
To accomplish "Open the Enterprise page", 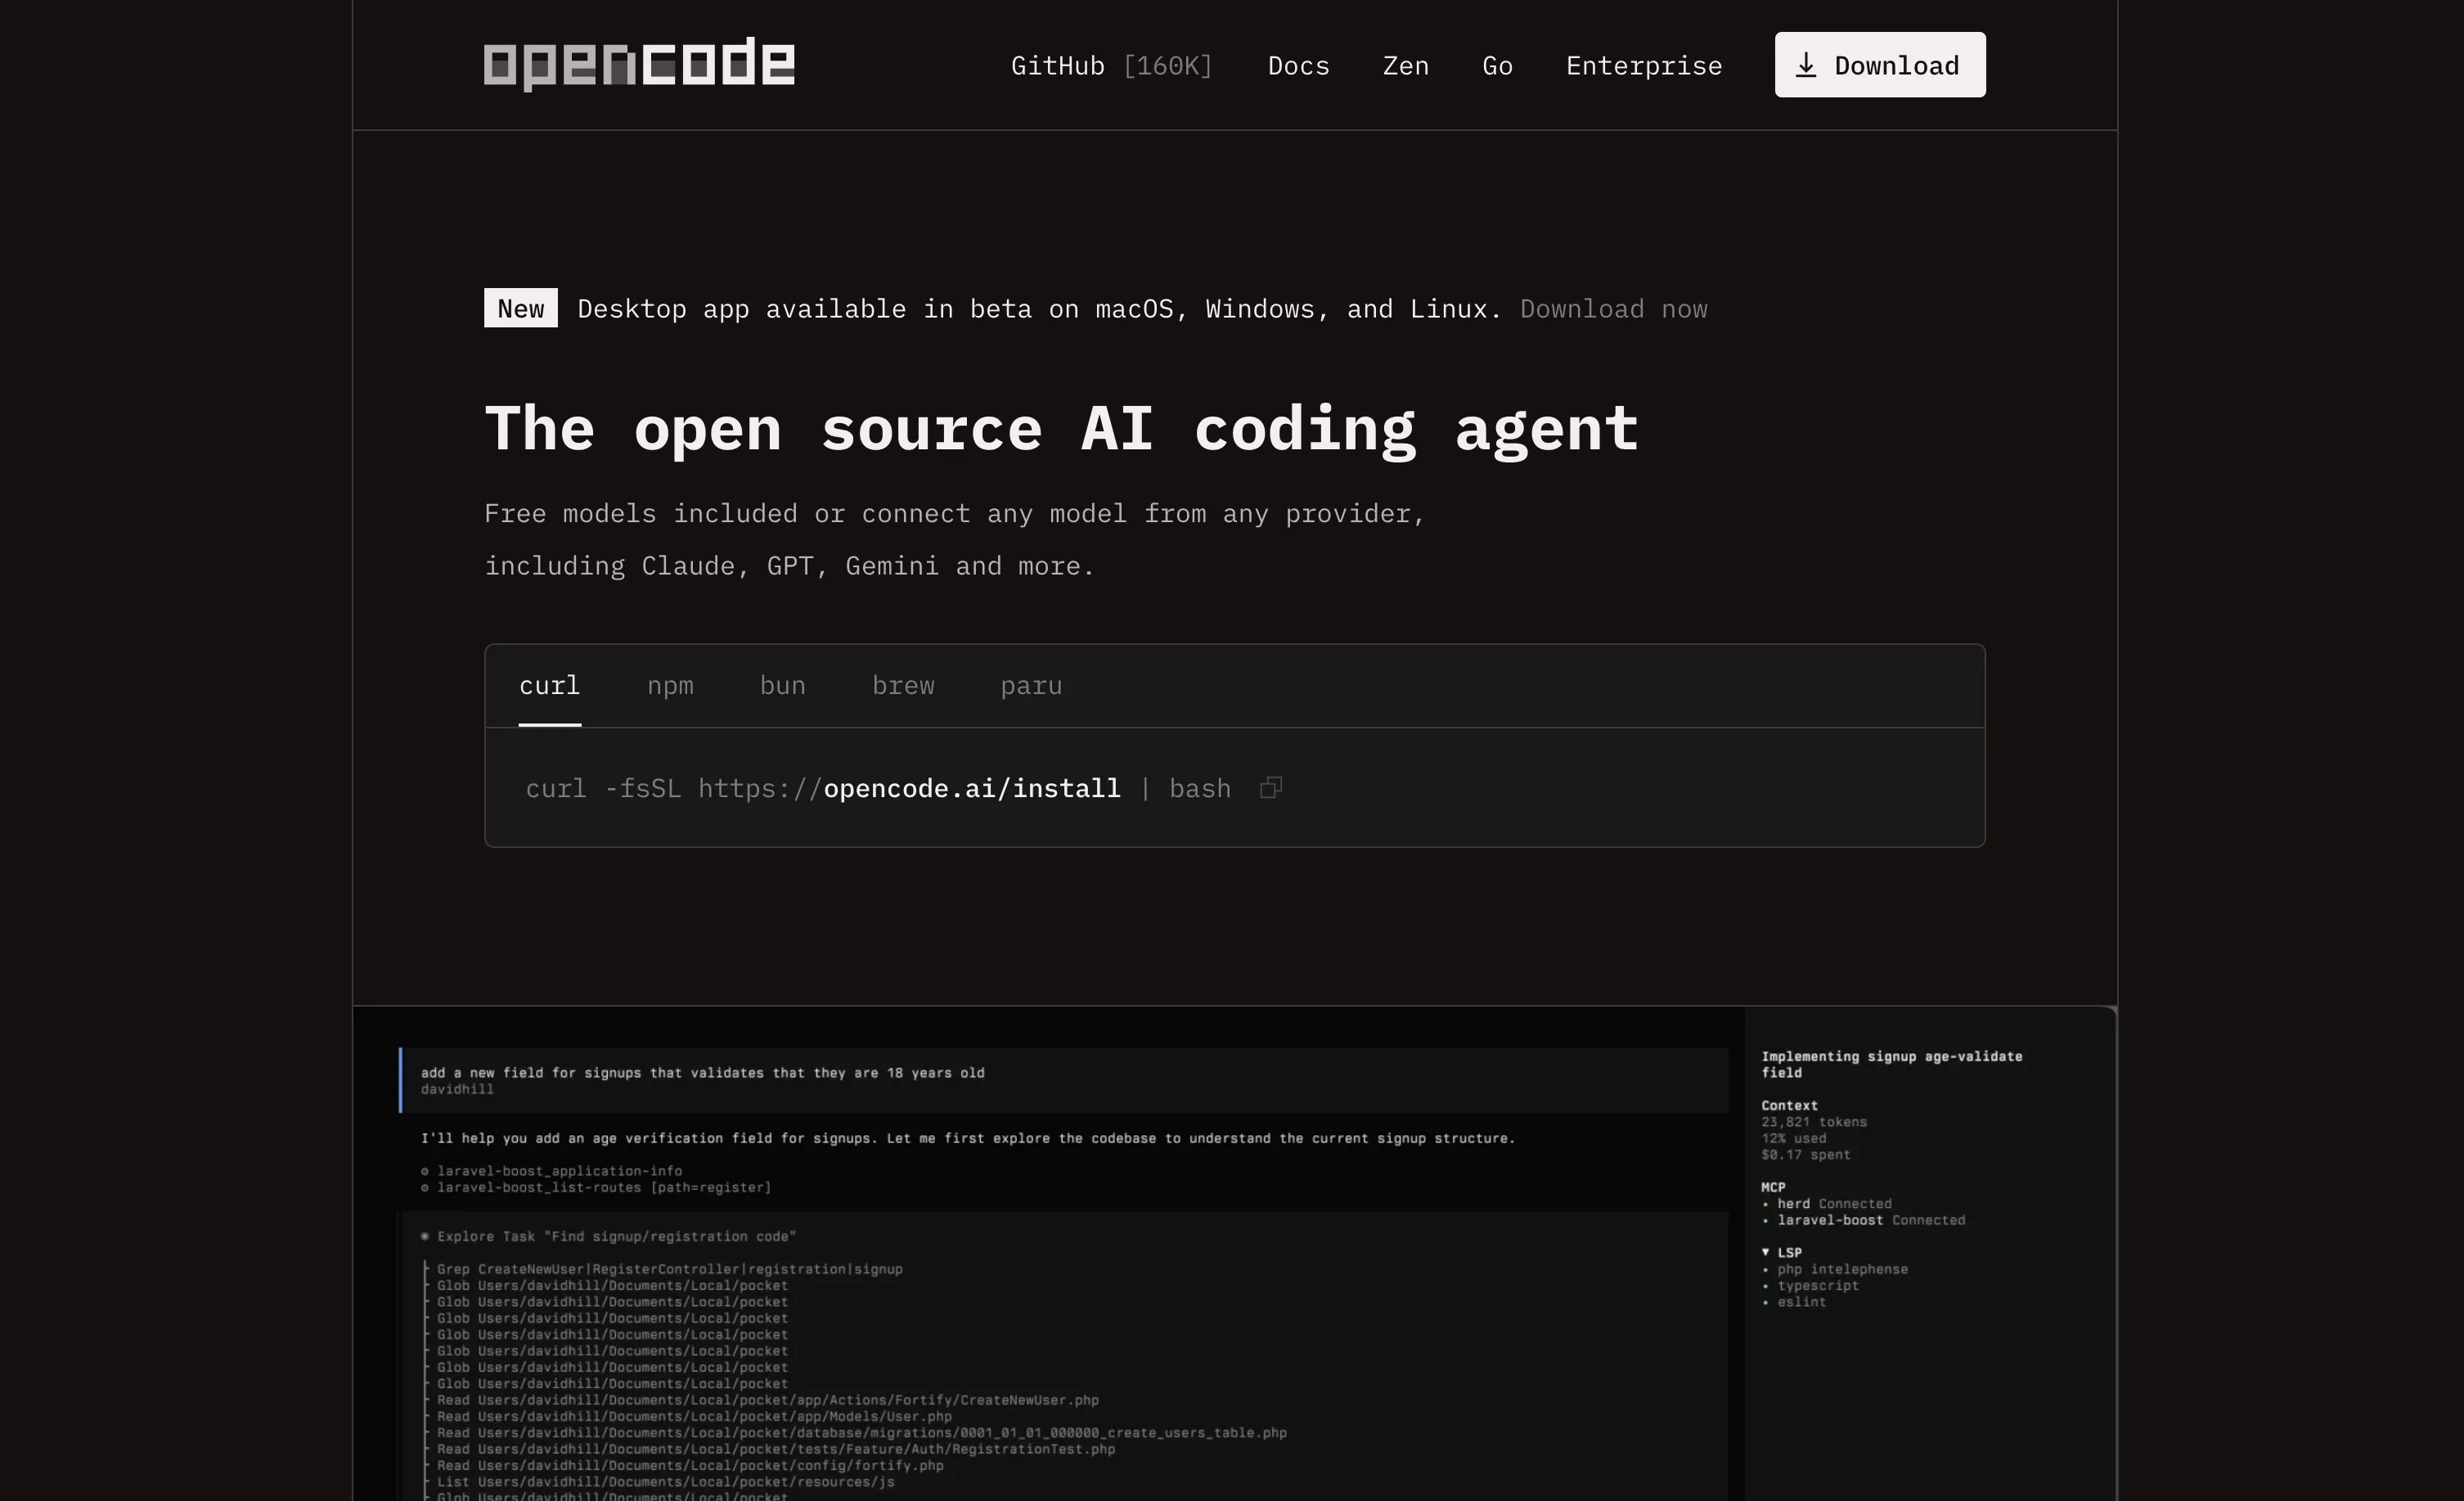I will point(1644,66).
